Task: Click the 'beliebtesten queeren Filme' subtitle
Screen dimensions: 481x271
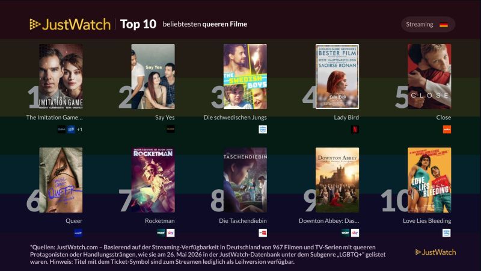Action: [205, 24]
